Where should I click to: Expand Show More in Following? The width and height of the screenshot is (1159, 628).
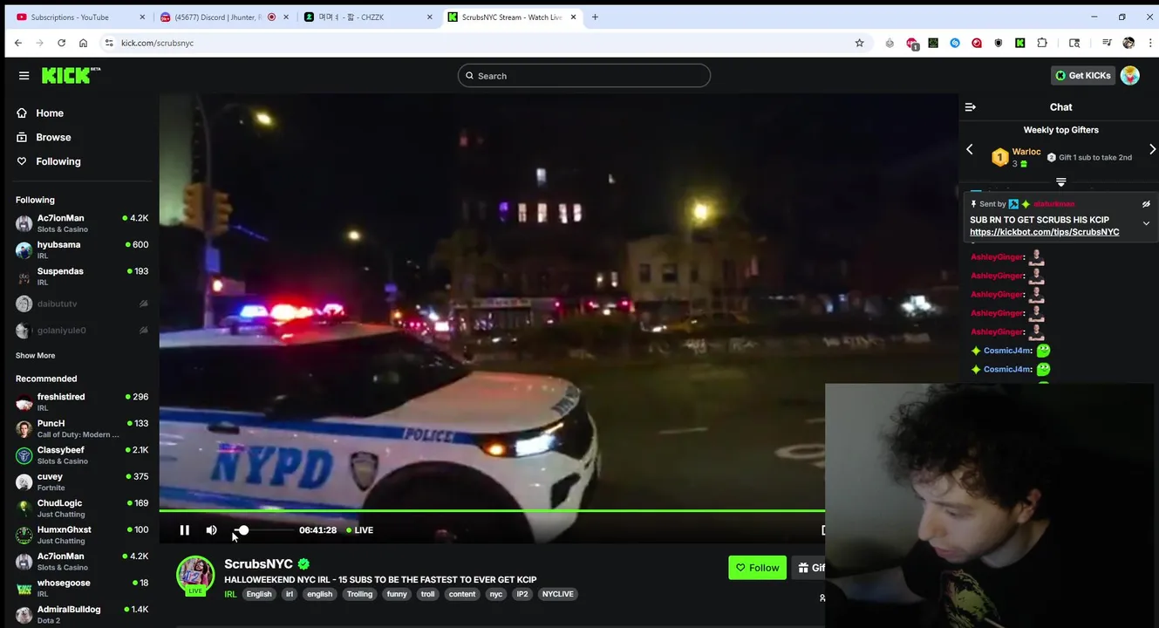35,356
